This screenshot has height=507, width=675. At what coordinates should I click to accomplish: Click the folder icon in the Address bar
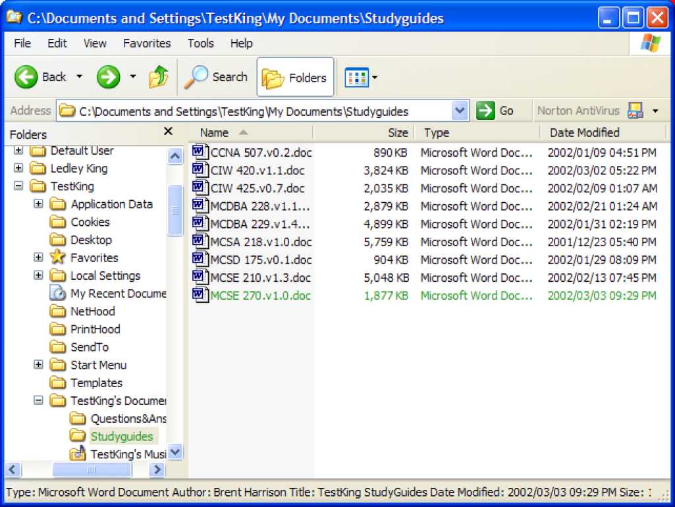[67, 111]
